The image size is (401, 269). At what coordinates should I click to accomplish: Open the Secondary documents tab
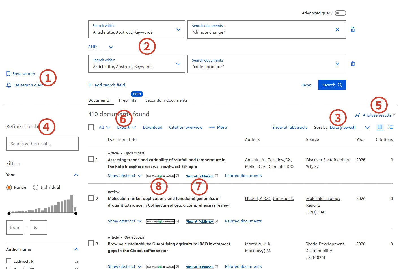click(x=166, y=100)
